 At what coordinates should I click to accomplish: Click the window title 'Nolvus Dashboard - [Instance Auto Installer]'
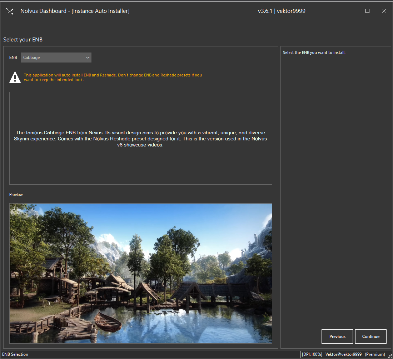tap(75, 11)
